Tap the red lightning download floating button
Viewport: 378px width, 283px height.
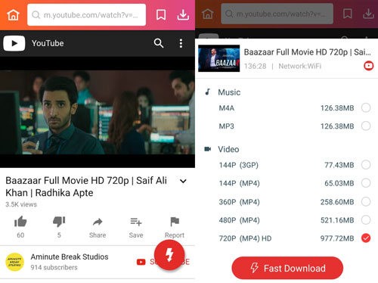tap(169, 255)
